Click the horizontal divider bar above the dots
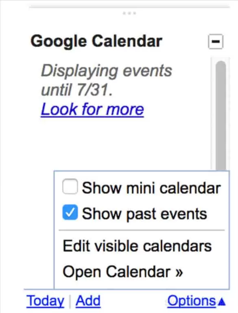The height and width of the screenshot is (313, 238). pyautogui.click(x=129, y=7)
